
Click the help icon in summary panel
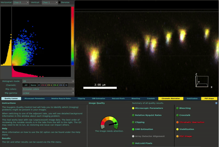217,103
